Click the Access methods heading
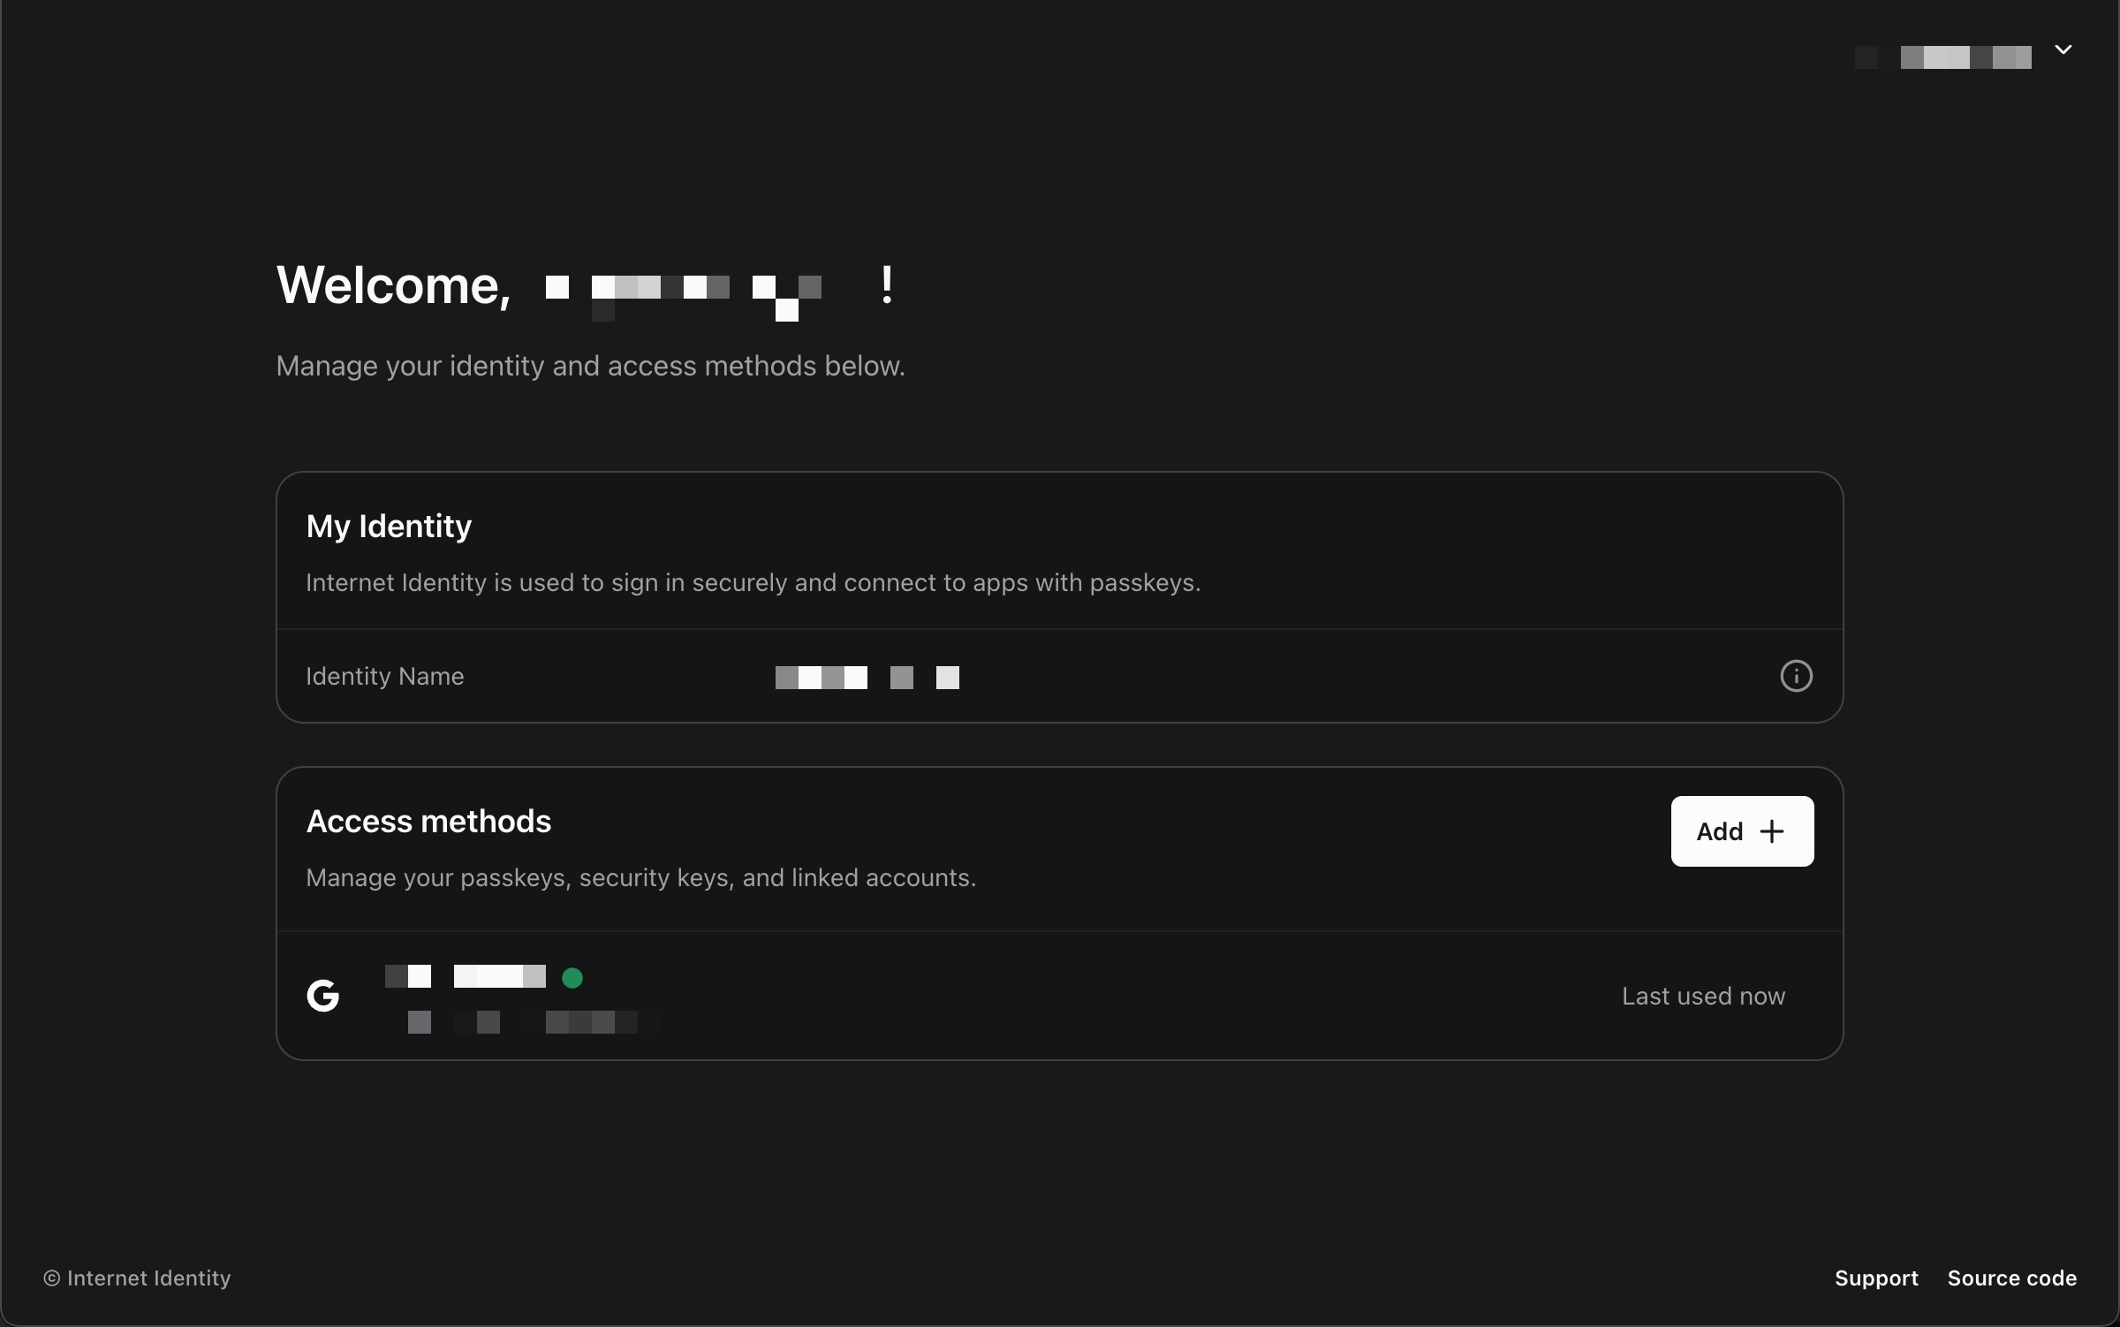The height and width of the screenshot is (1327, 2120). [x=428, y=822]
